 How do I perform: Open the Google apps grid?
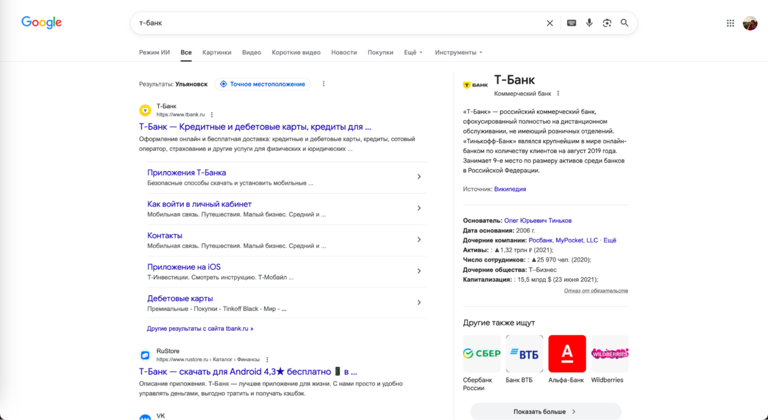pyautogui.click(x=730, y=23)
